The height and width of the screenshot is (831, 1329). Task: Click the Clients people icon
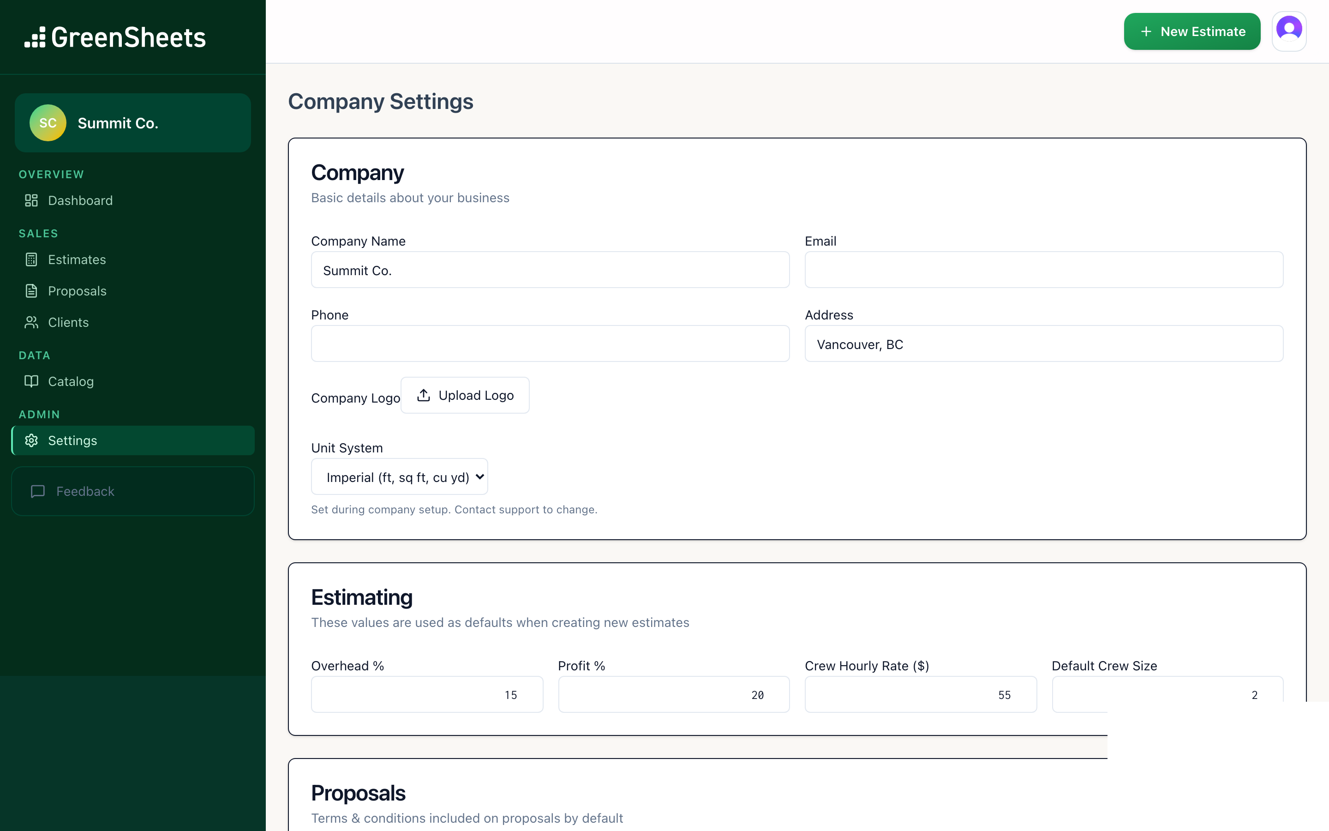(31, 323)
